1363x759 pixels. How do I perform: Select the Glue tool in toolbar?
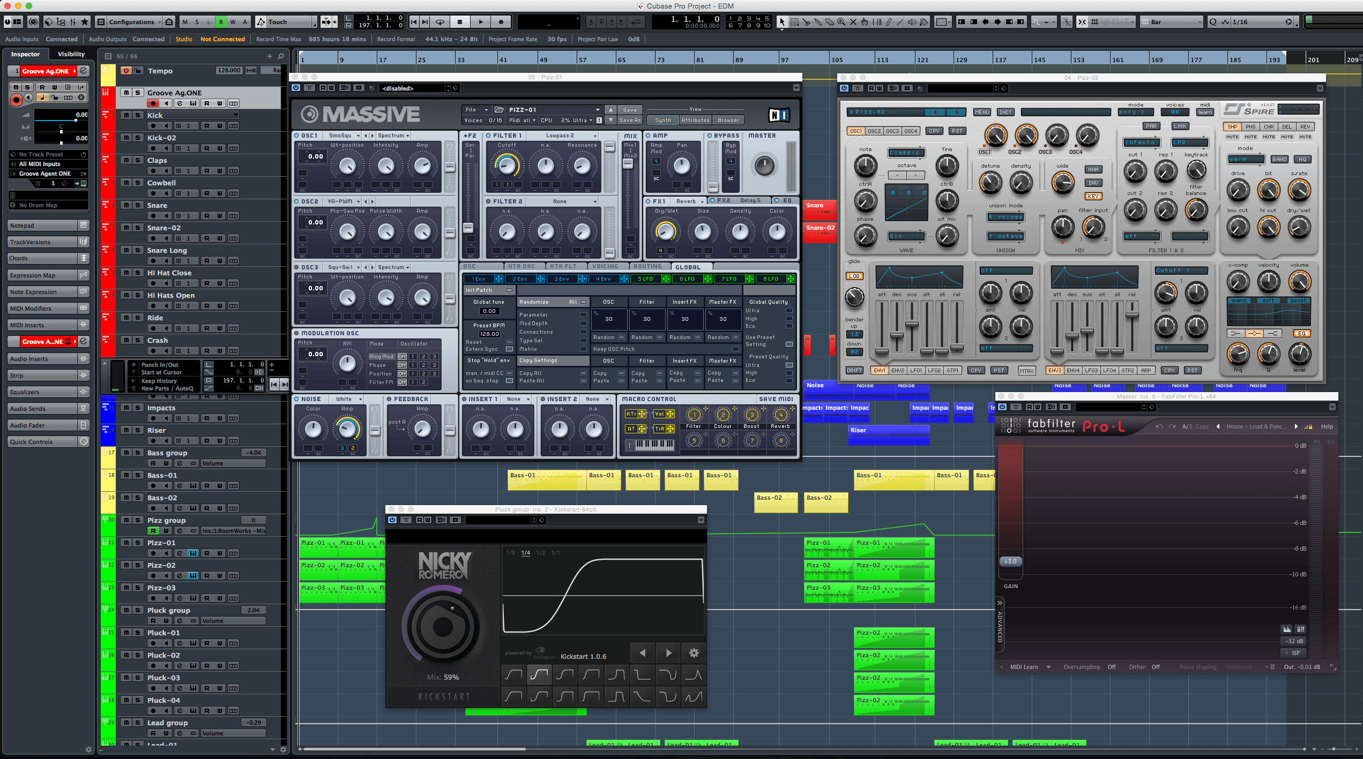pos(818,22)
